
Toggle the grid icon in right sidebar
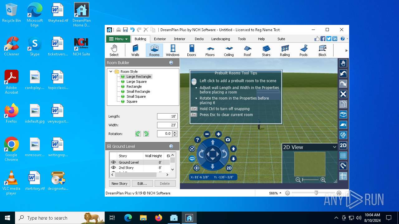(343, 156)
